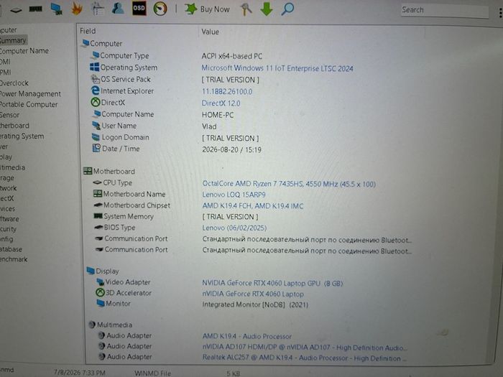Select Computer Name in left tree
The width and height of the screenshot is (503, 377).
pyautogui.click(x=24, y=51)
